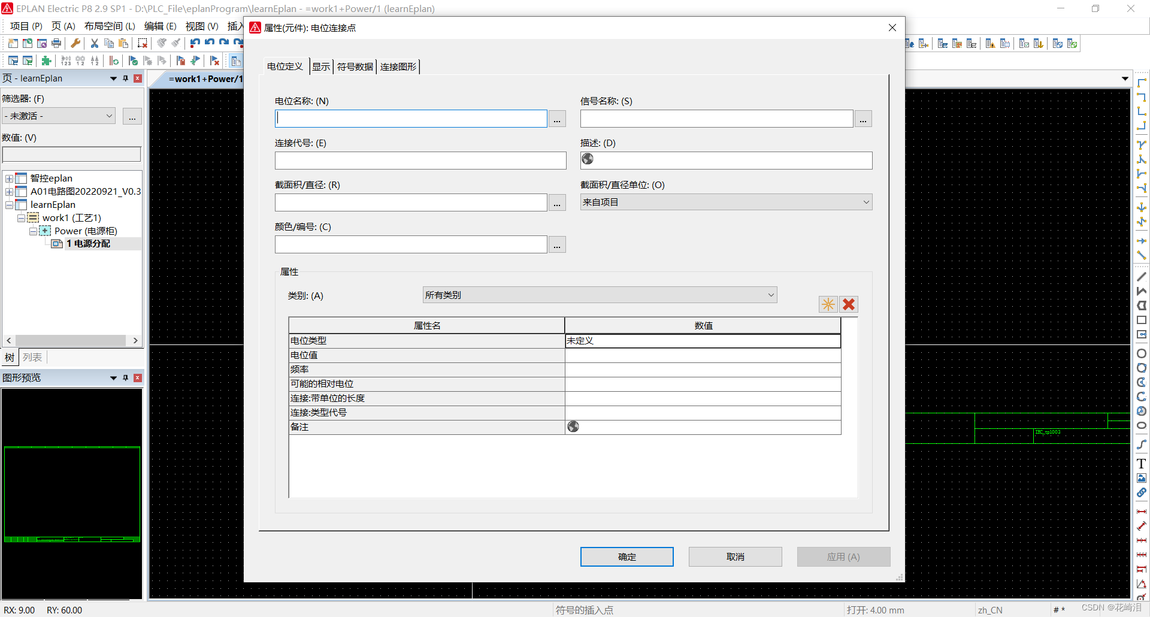Select the Text tool T icon
This screenshot has width=1150, height=617.
(x=1142, y=464)
